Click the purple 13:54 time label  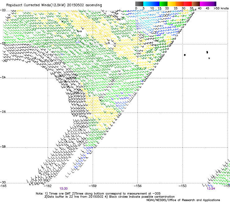pos(211,189)
